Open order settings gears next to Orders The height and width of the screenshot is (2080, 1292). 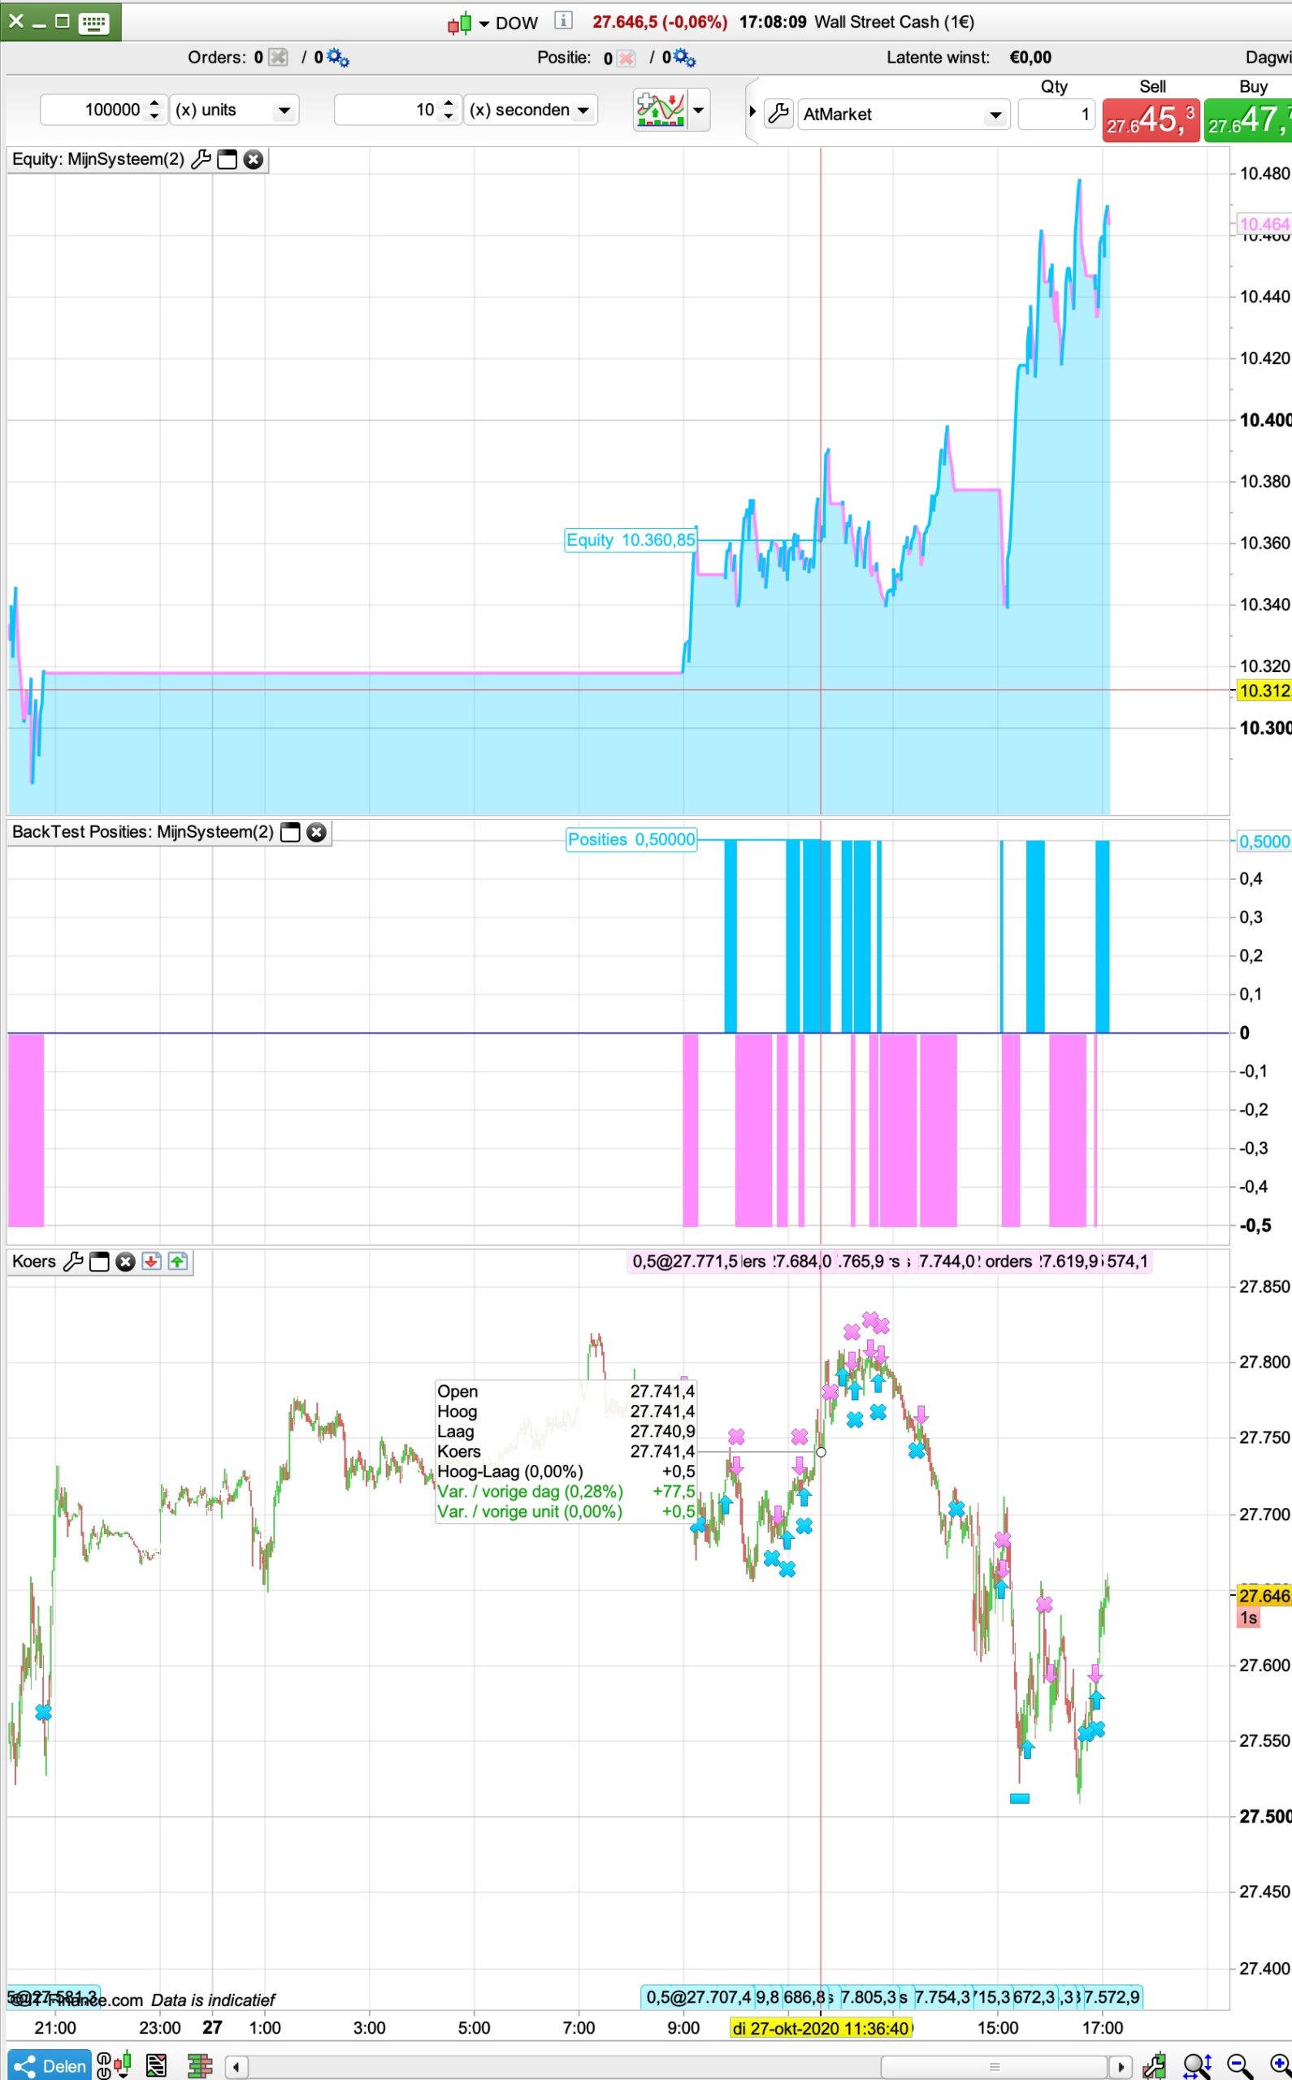click(x=337, y=57)
